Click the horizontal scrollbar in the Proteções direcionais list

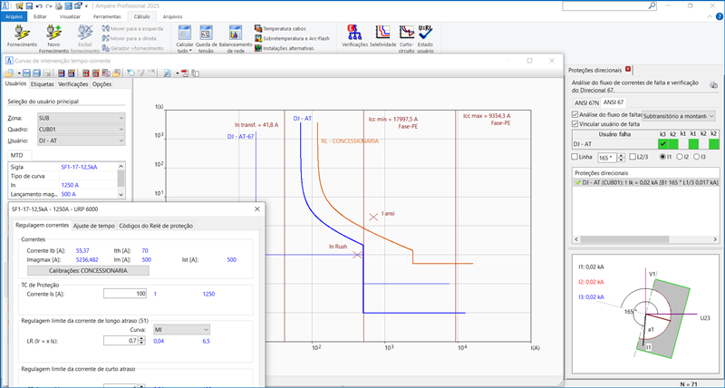tap(646, 239)
